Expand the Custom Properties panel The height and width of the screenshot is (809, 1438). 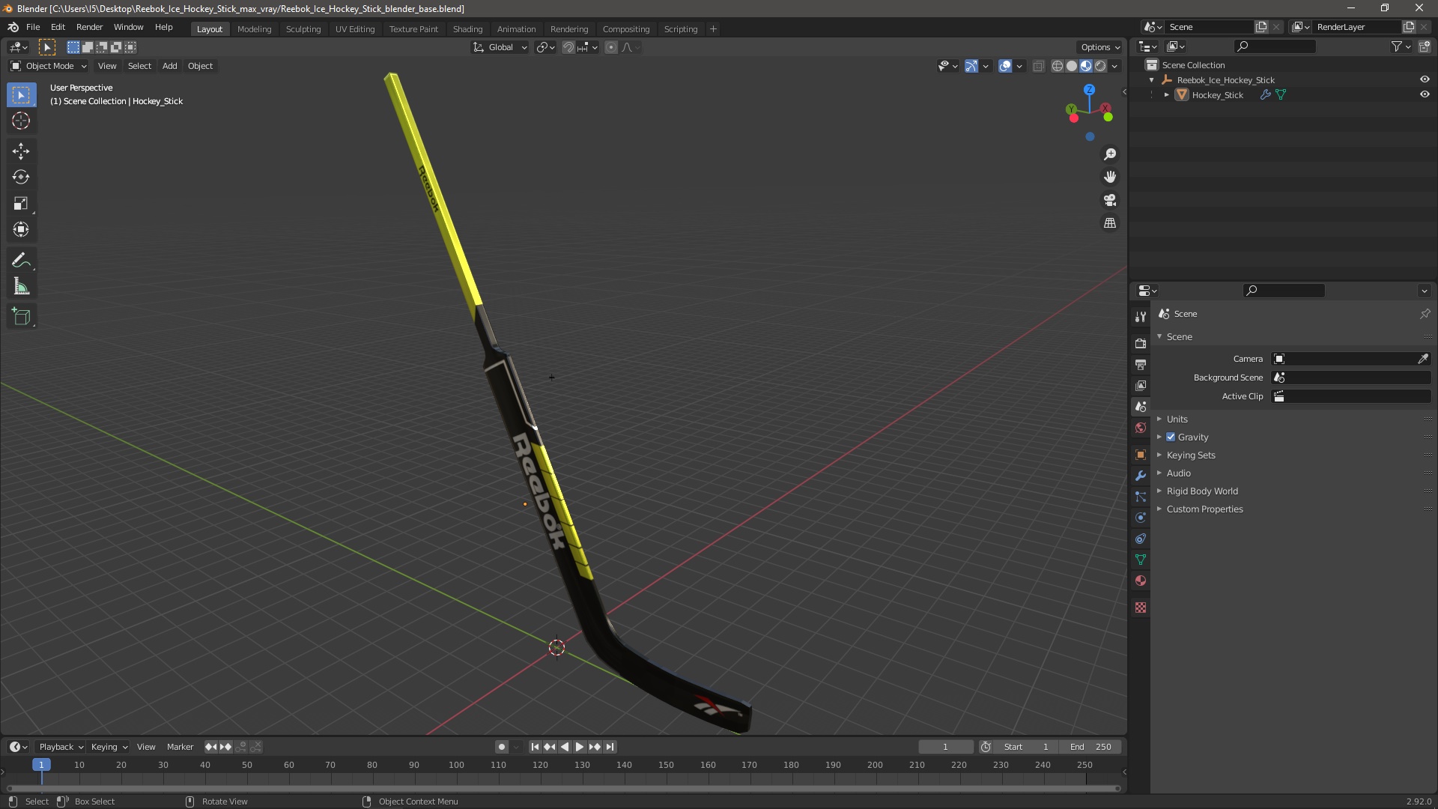1204,509
